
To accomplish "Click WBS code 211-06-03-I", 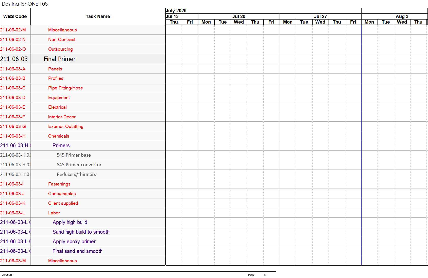I will pos(12,184).
